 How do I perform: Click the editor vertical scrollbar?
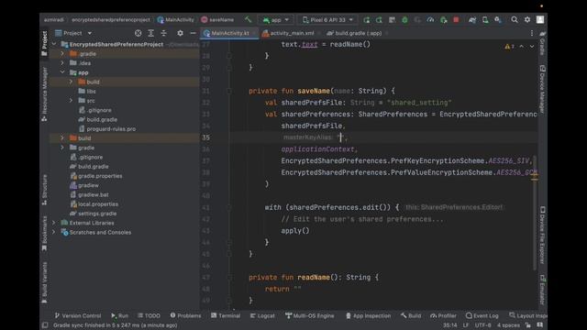point(534,213)
